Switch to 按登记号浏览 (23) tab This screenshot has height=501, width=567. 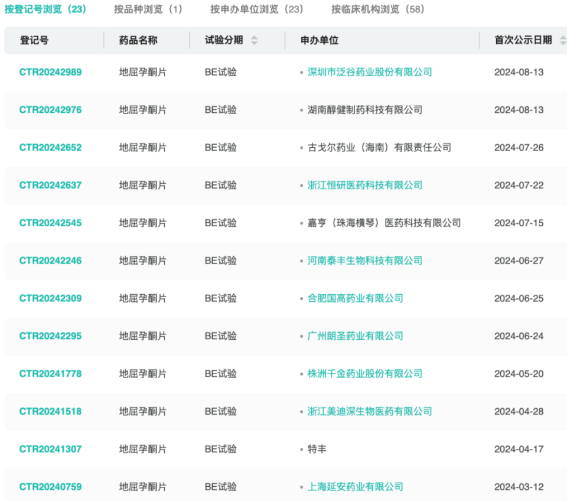(45, 9)
